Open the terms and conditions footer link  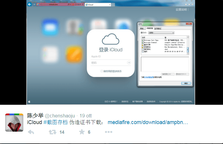[x=151, y=101]
